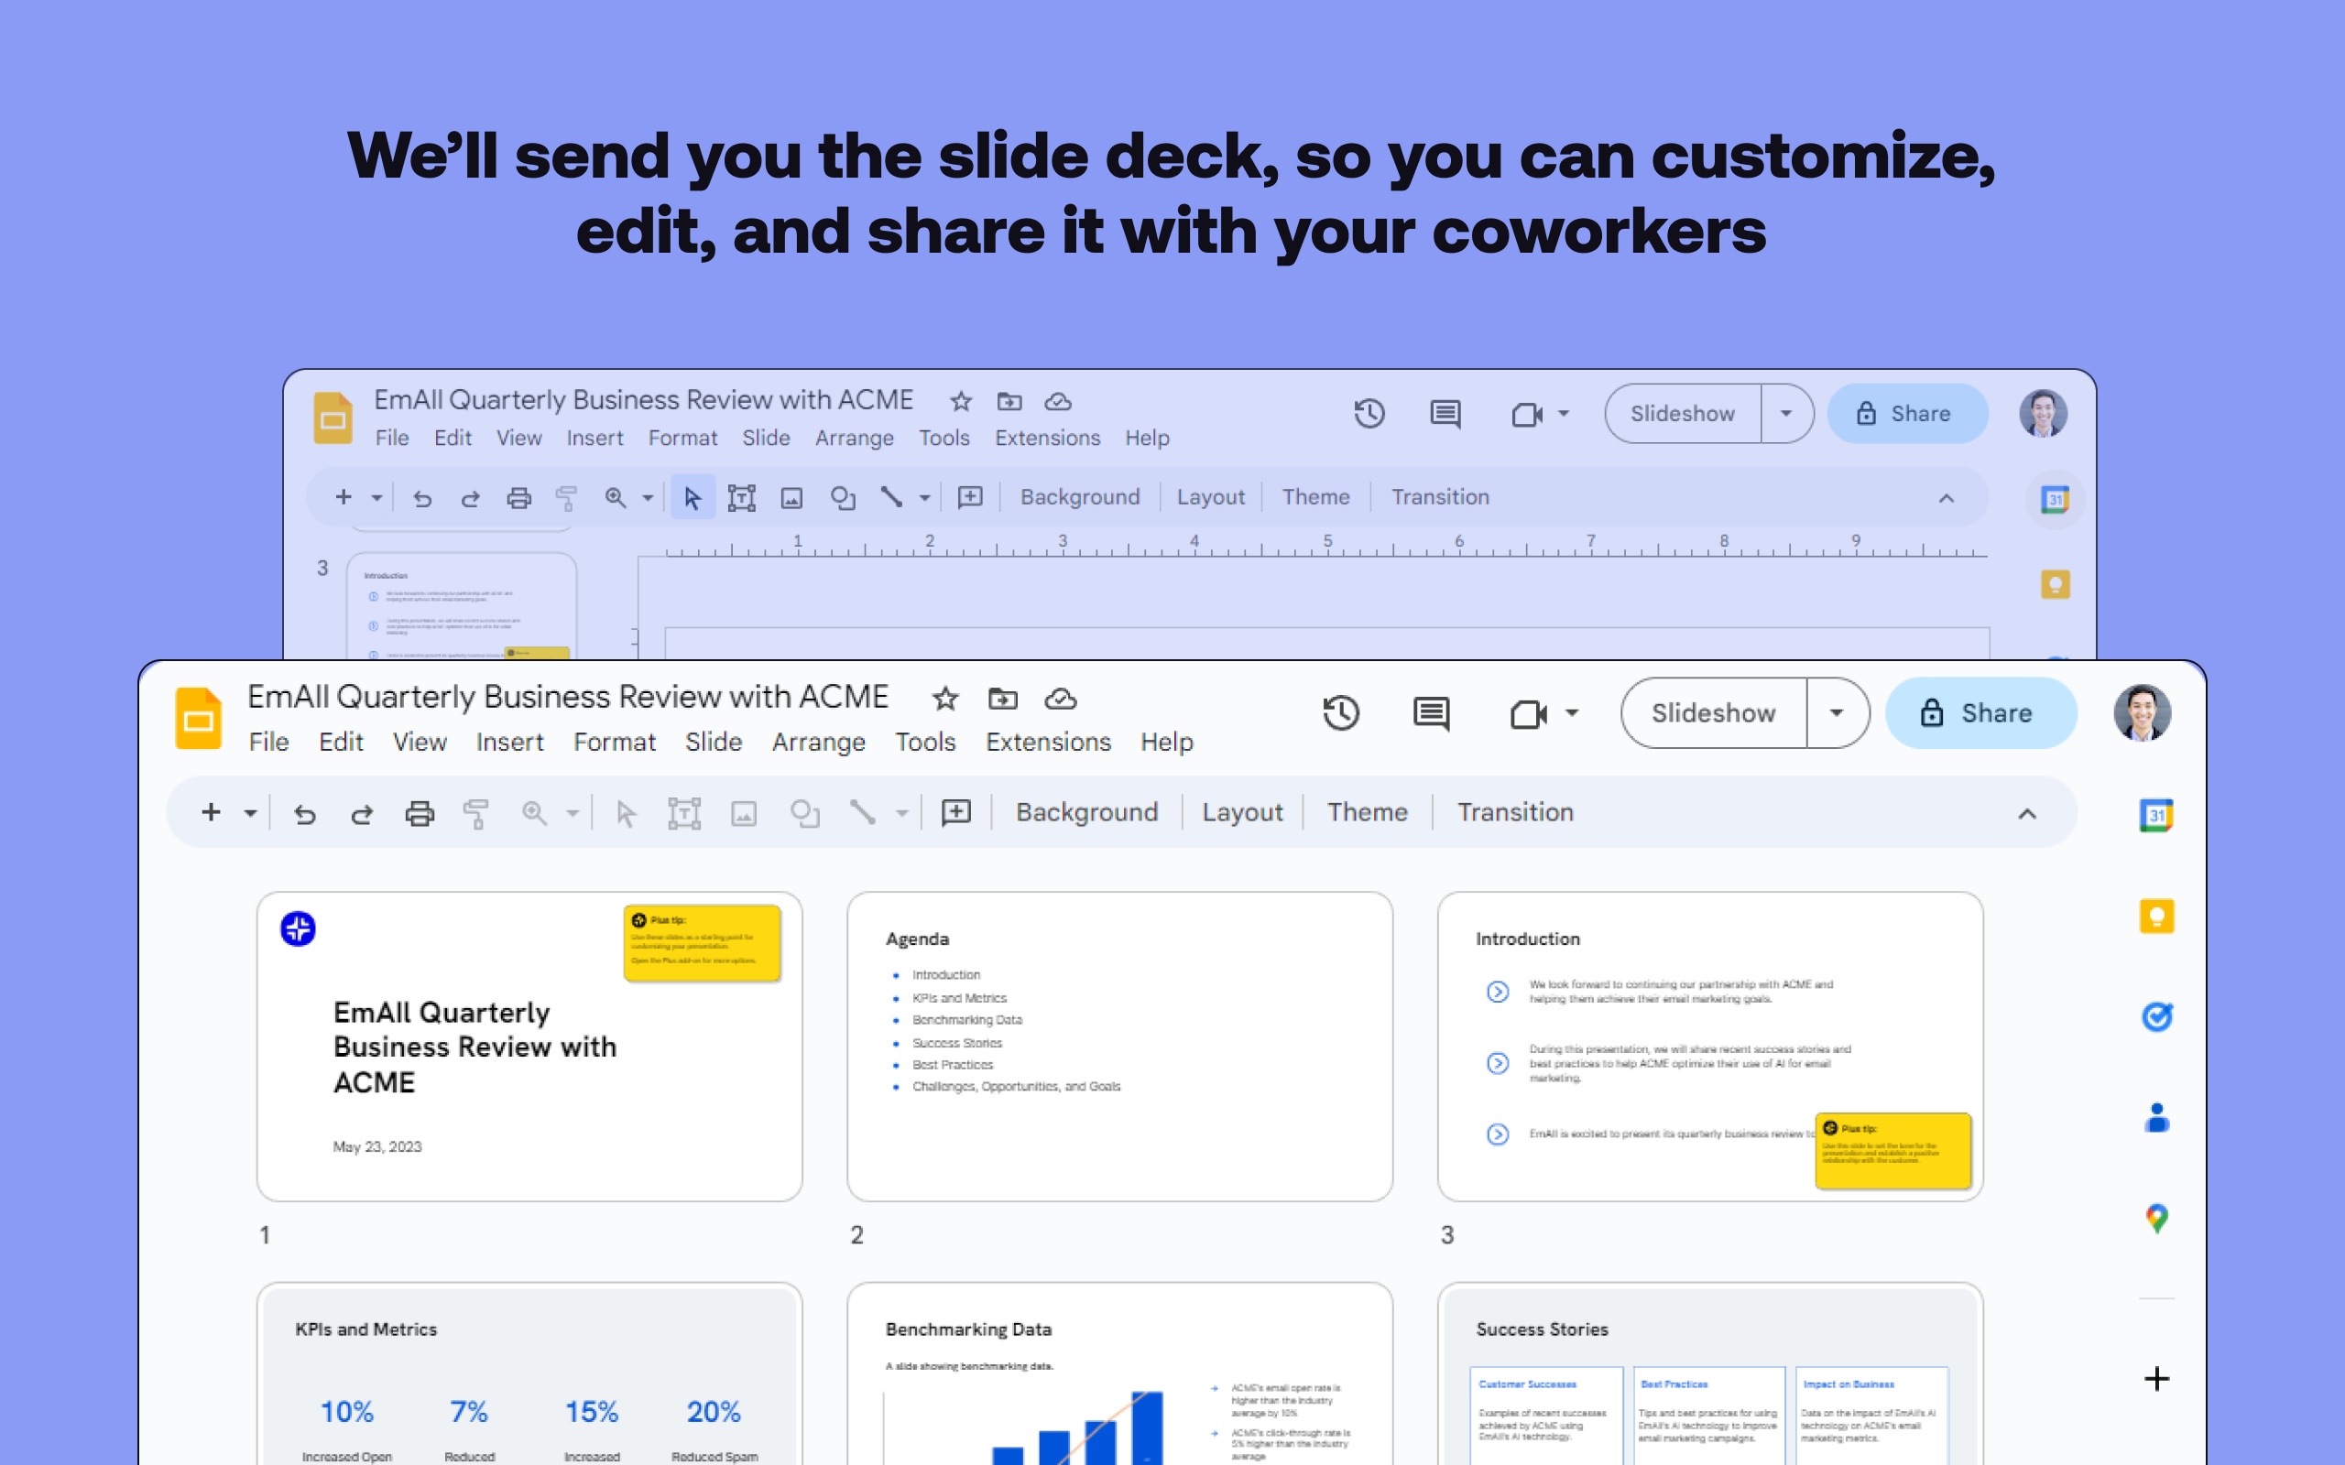
Task: Open the Extensions menu in front window
Action: click(x=1048, y=743)
